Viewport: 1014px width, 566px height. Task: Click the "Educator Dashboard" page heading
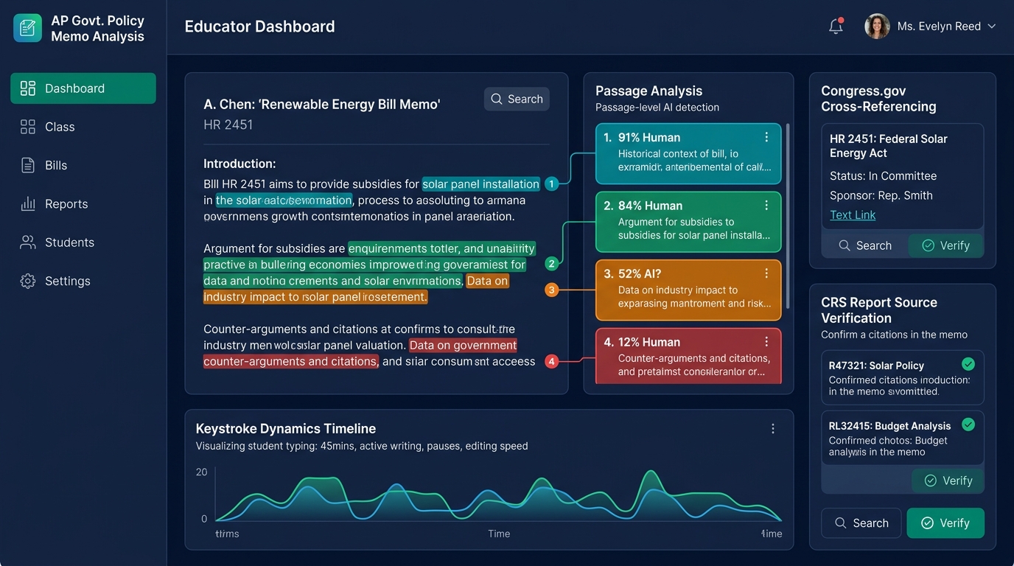tap(259, 27)
